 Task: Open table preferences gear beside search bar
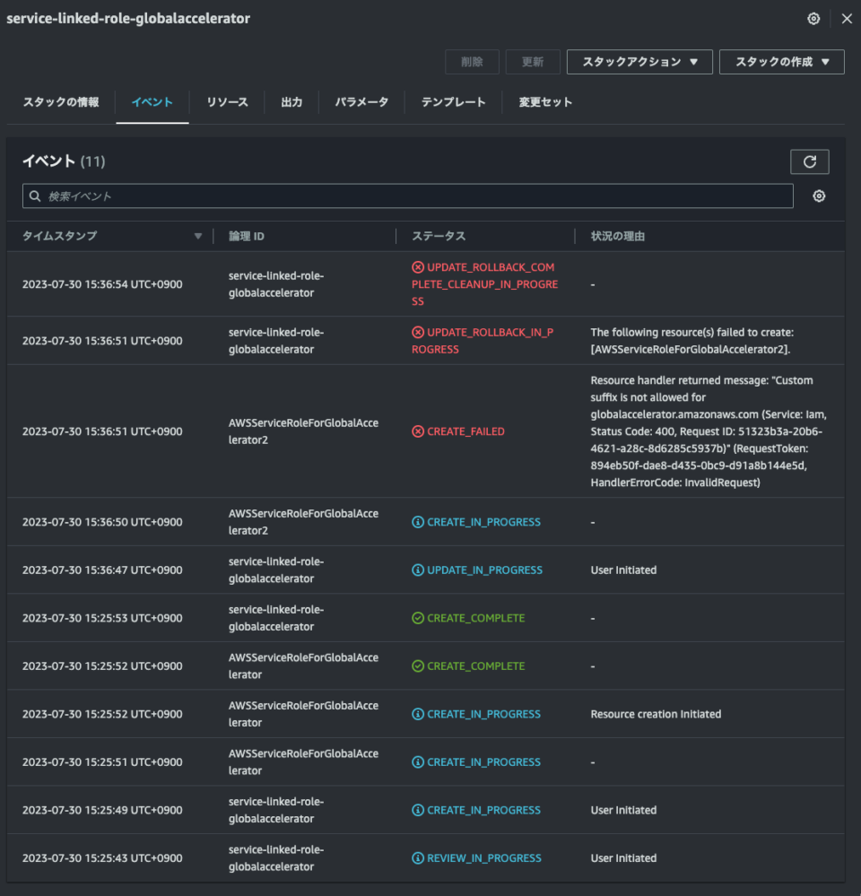coord(818,195)
